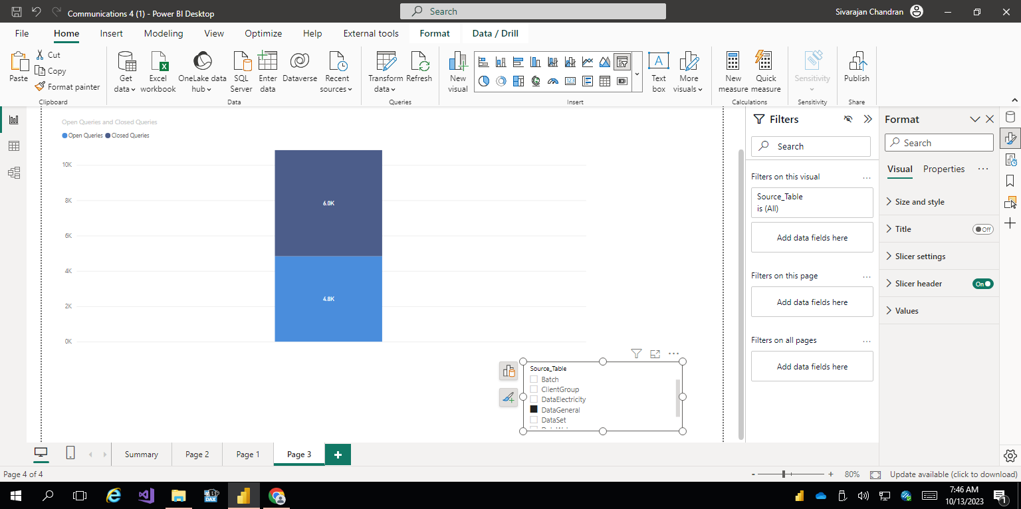Click the card visual icon
The image size is (1021, 509).
(570, 81)
